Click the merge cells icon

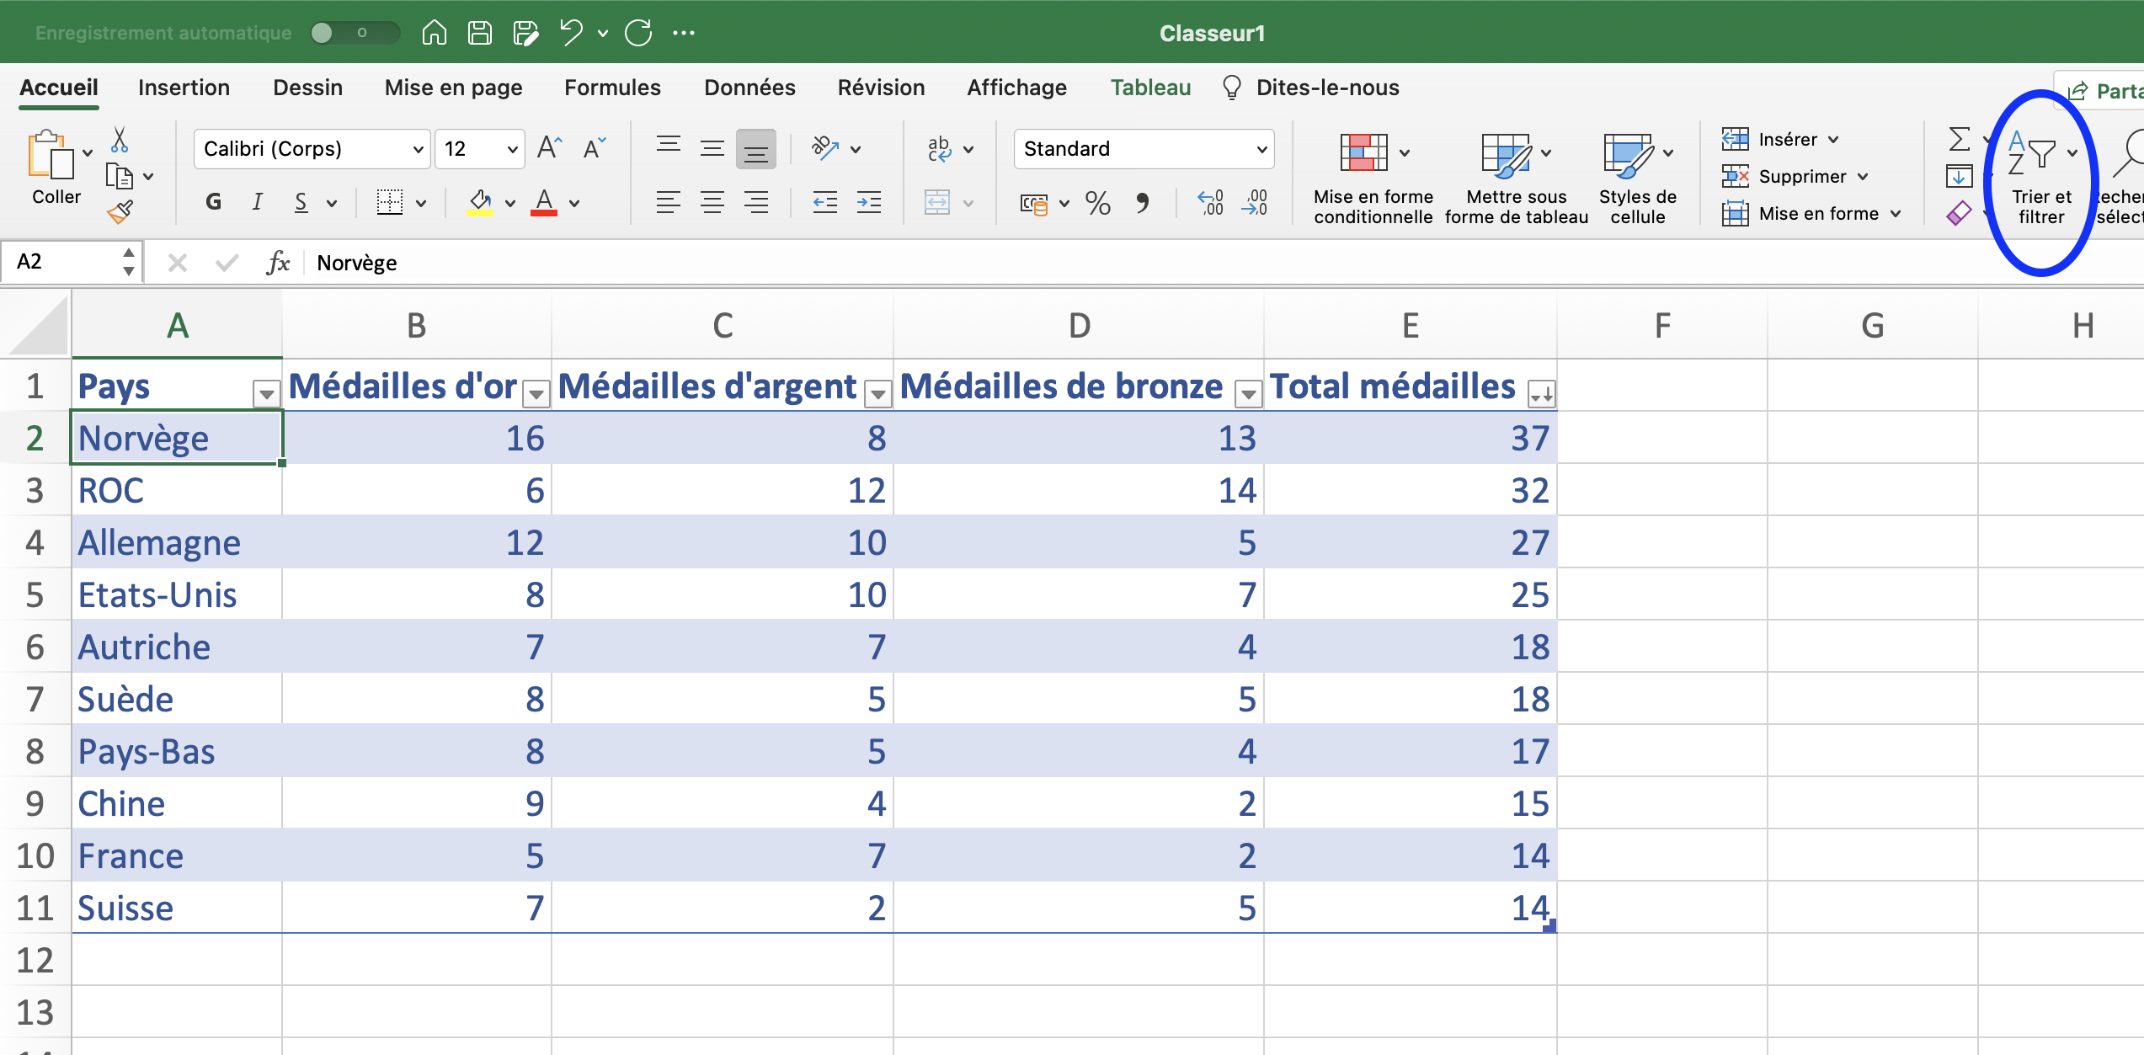(x=937, y=202)
